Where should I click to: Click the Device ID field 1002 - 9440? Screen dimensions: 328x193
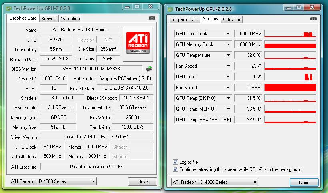coord(54,78)
